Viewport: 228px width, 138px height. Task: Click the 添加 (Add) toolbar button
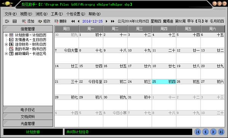tap(28, 21)
